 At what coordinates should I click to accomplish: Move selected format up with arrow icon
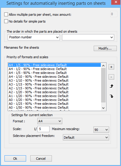point(112,86)
